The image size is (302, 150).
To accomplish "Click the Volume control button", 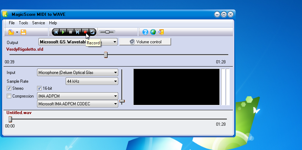I will click(x=145, y=42).
